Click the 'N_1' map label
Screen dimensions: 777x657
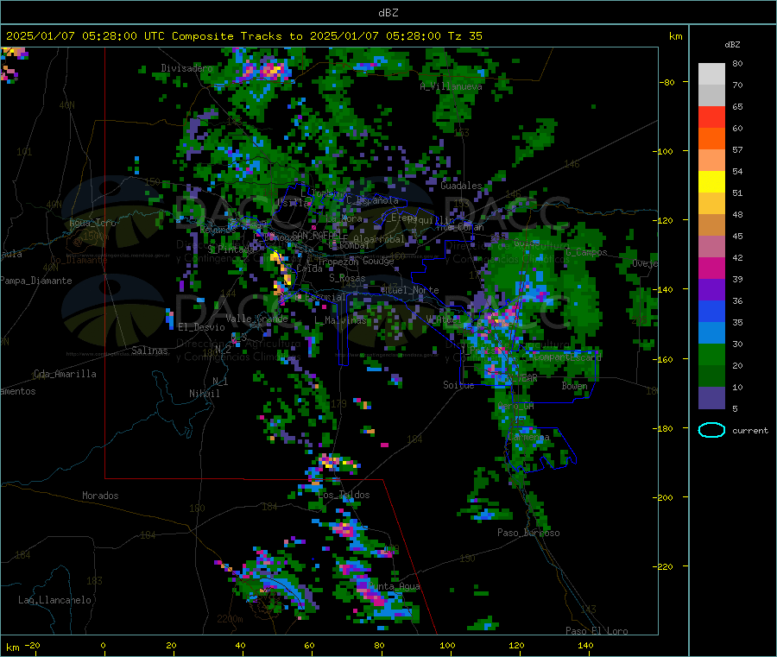click(x=220, y=382)
